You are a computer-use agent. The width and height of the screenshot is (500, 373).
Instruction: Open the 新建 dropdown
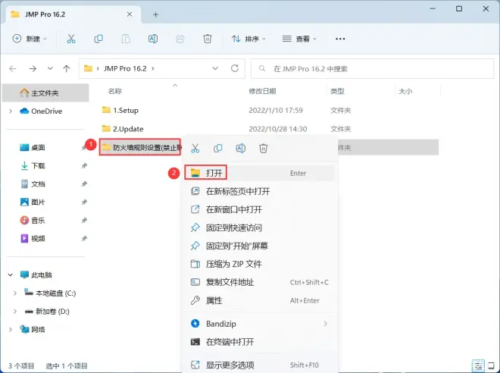[30, 39]
